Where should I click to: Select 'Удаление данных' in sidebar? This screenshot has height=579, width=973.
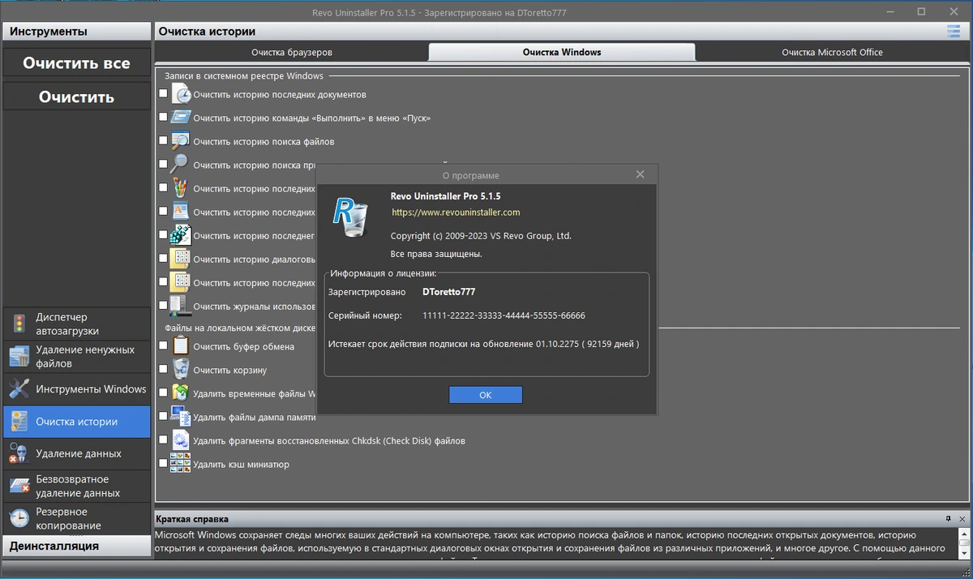pos(76,453)
